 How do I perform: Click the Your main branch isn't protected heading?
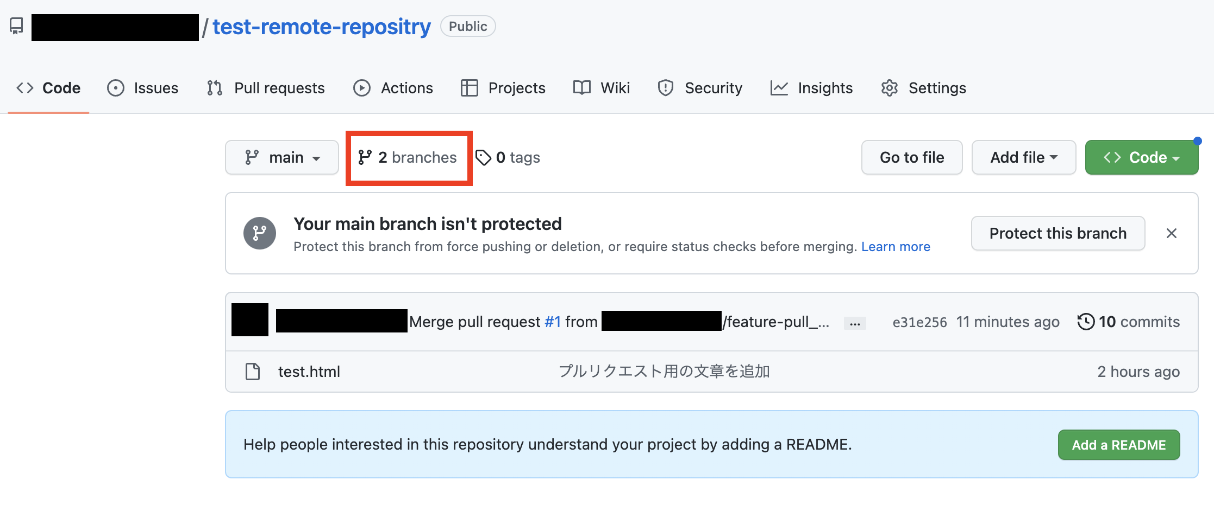point(428,223)
